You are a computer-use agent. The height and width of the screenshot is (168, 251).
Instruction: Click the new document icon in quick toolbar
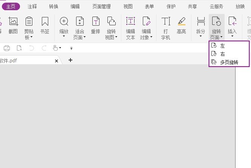[x=19, y=48]
